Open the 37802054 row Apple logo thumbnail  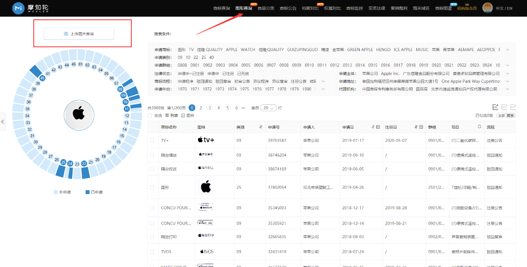(205, 187)
